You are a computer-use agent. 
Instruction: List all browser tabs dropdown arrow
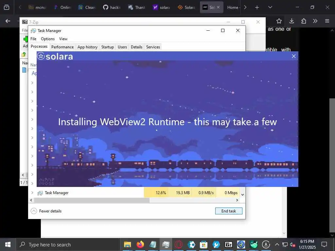[x=270, y=8]
